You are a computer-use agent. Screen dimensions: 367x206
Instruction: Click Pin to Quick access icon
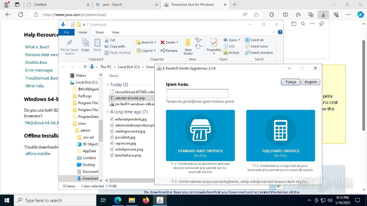[x=69, y=43]
